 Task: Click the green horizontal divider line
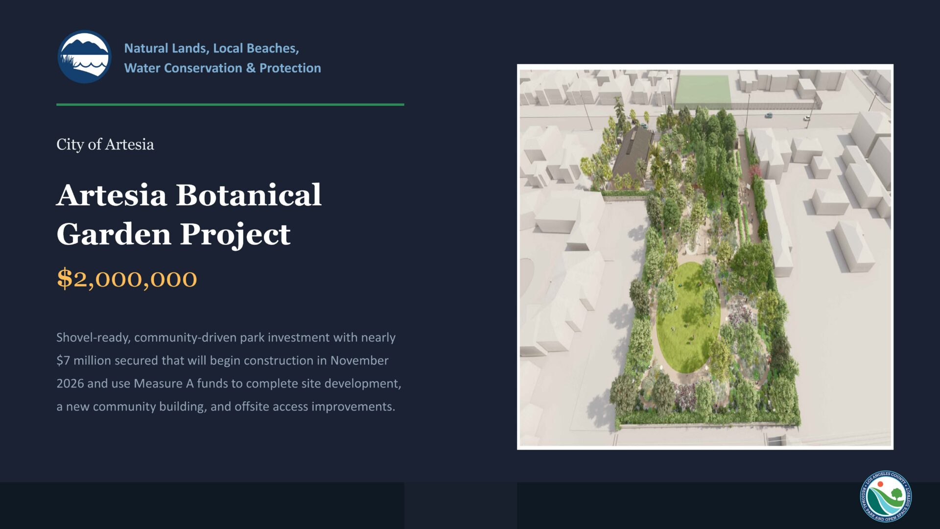pyautogui.click(x=230, y=104)
